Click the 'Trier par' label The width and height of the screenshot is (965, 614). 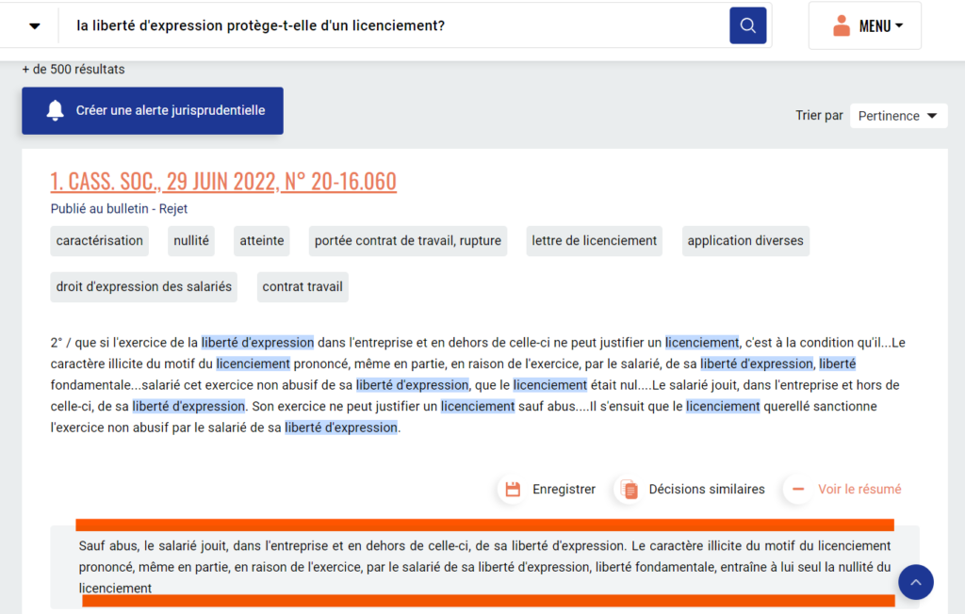tap(819, 116)
